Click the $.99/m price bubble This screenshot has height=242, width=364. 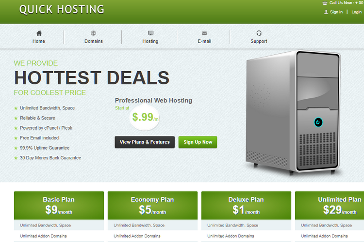tap(145, 117)
